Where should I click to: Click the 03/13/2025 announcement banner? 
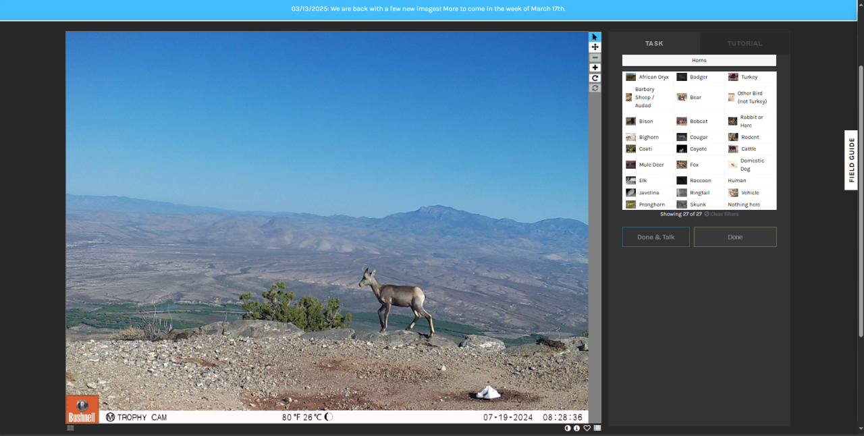click(428, 9)
